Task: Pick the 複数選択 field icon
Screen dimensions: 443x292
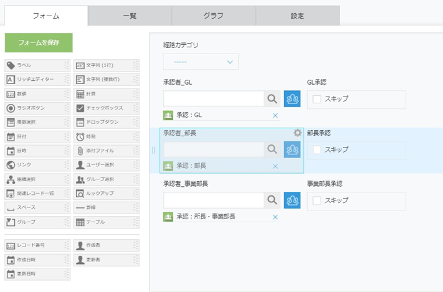Action: pyautogui.click(x=11, y=122)
